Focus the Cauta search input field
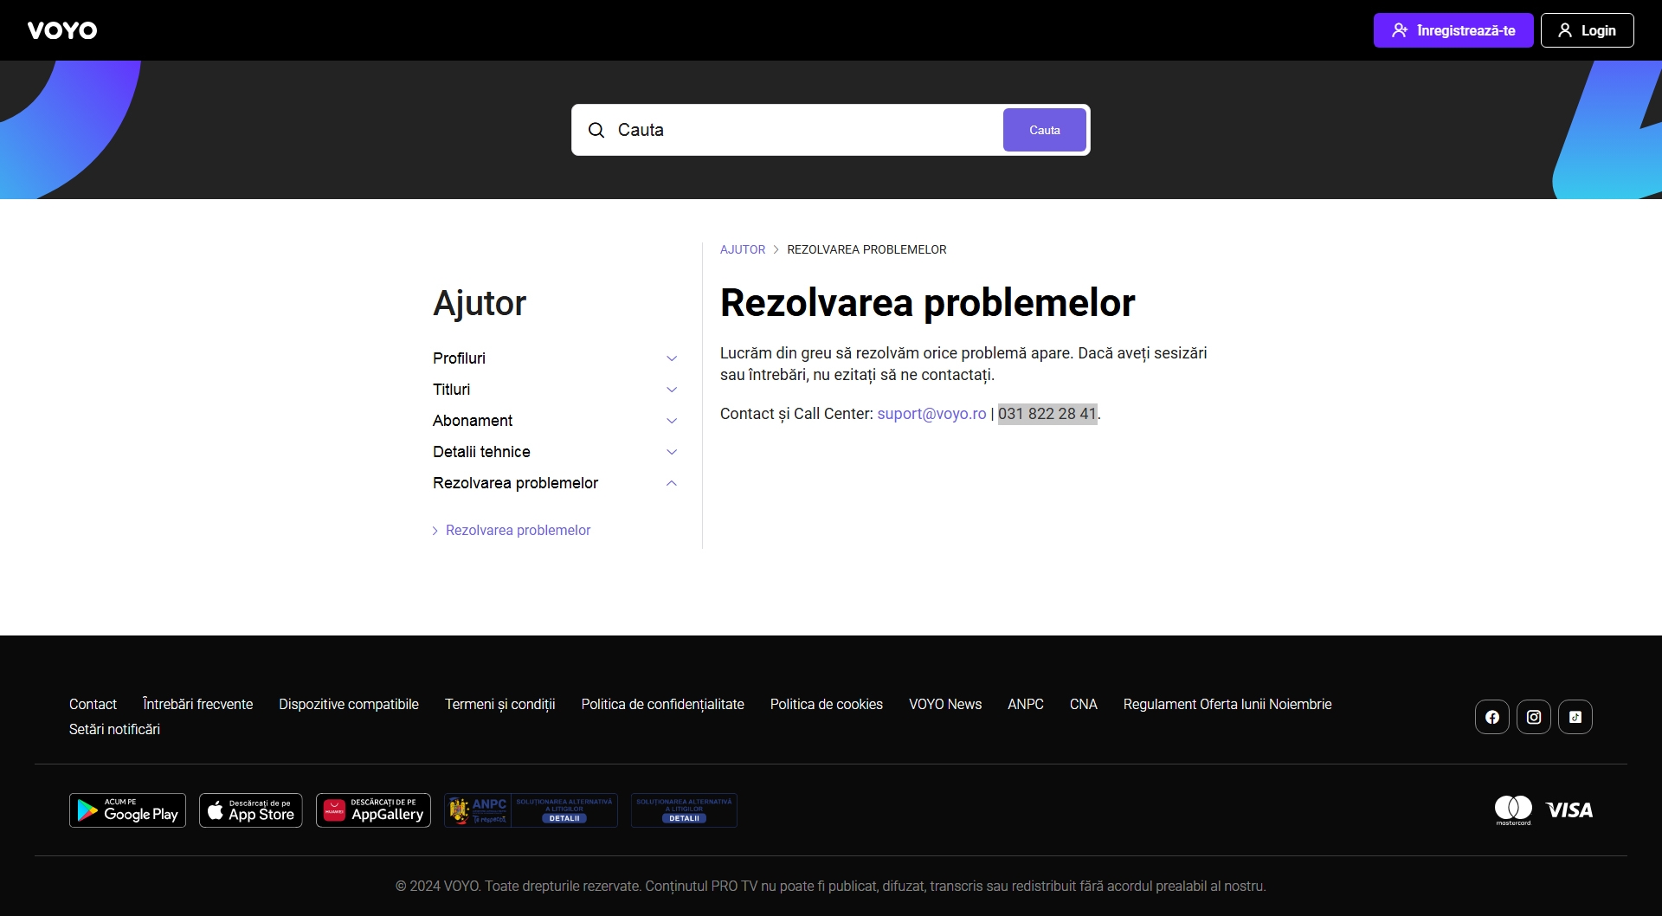 click(x=805, y=130)
